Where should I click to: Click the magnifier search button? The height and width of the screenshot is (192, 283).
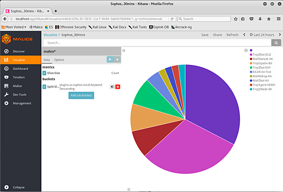[276, 43]
